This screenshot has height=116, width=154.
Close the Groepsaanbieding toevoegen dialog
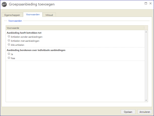pos(150,4)
